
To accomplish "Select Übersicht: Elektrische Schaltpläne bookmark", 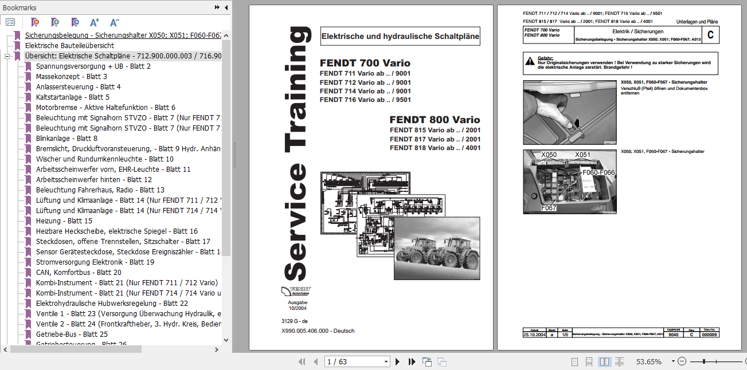I will click(x=123, y=56).
